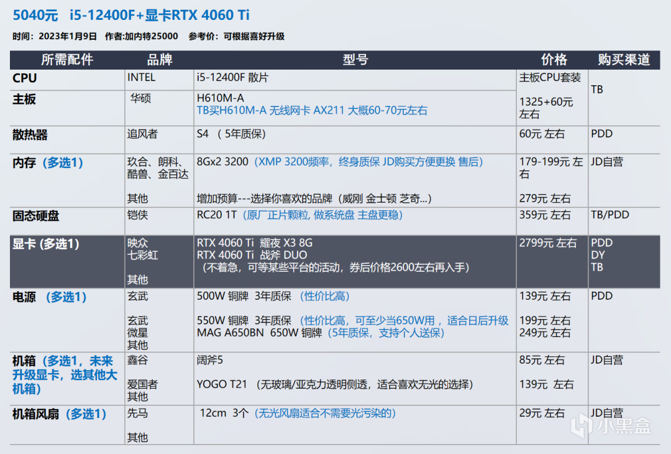
Task: Click the '微星' PSU brand
Action: 137,333
